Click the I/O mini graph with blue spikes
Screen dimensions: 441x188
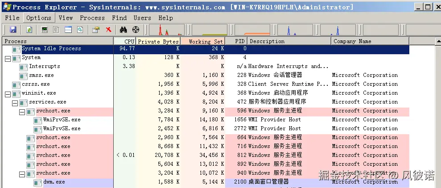tap(295, 30)
